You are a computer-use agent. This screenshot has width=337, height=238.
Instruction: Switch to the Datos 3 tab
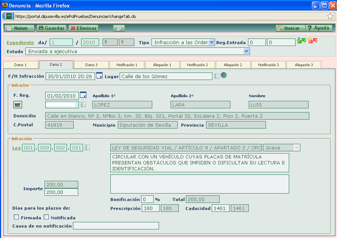pos(91,65)
